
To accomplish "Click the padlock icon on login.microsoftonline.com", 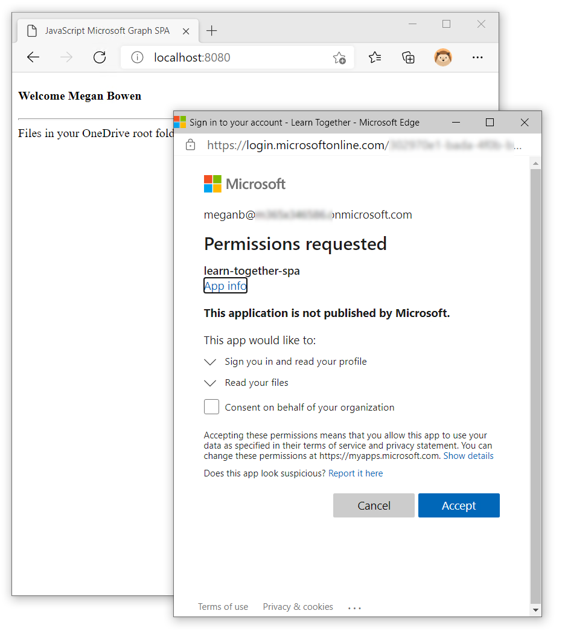I will (x=190, y=145).
